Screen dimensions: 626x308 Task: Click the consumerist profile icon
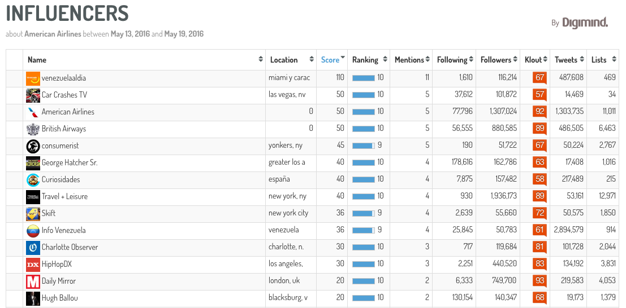[33, 146]
